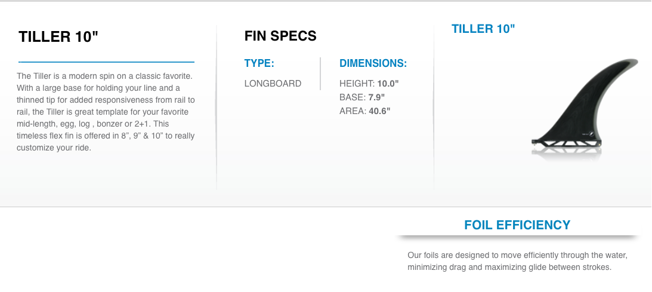This screenshot has width=652, height=292.
Task: Click the small logo on the fin
Action: (x=592, y=134)
